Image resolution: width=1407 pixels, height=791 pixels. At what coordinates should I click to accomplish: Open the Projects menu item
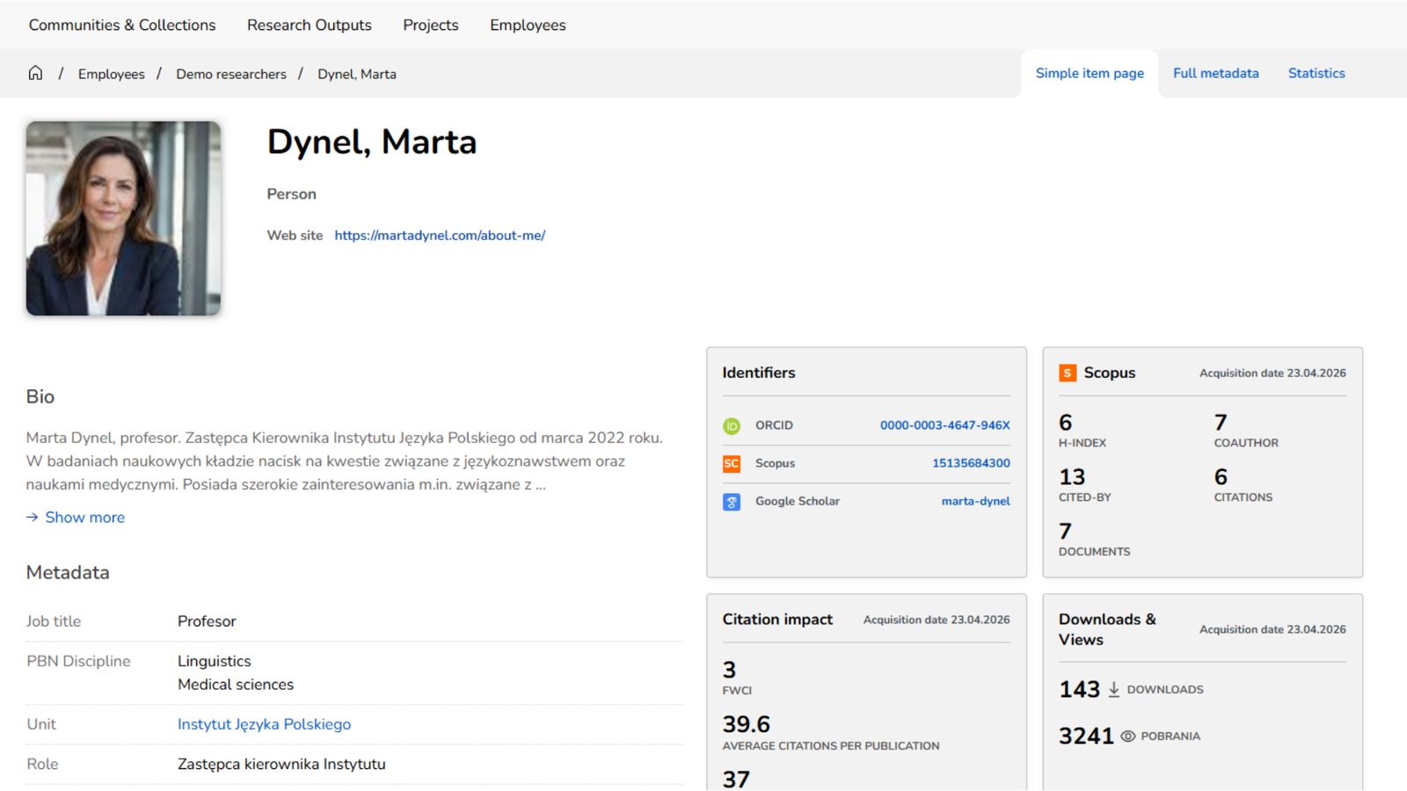[431, 25]
